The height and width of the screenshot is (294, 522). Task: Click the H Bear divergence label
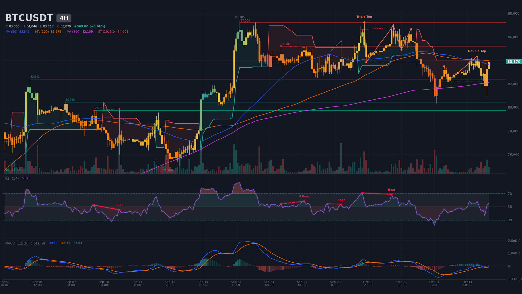[304, 196]
